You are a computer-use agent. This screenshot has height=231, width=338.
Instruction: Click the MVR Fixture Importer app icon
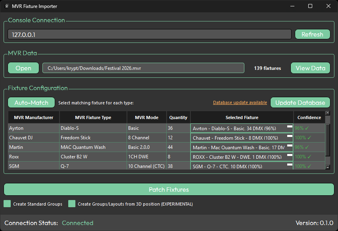click(6, 6)
